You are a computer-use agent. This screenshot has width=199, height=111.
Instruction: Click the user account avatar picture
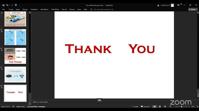[x=172, y=5]
